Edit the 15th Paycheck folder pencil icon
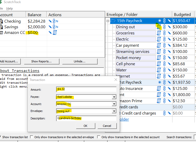Screen dimensions: 196x142 pos(169,21)
